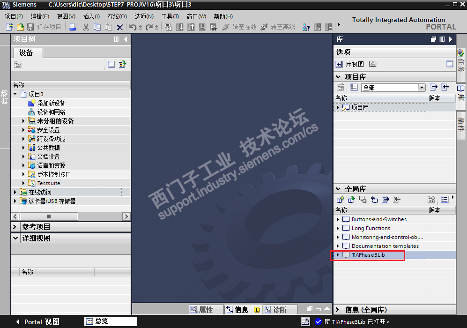Screen dimensions: 467x328
Task: Select Testsuite in project tree
Action: click(49, 183)
